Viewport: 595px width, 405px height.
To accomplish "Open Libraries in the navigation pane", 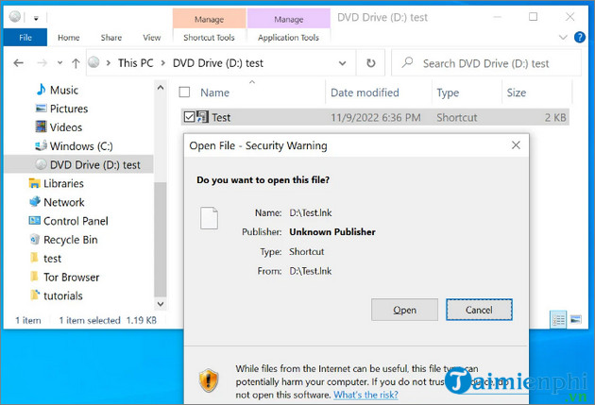I will tap(63, 183).
